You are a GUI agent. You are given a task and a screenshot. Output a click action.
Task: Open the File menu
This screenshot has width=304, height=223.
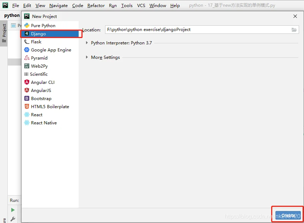16,6
